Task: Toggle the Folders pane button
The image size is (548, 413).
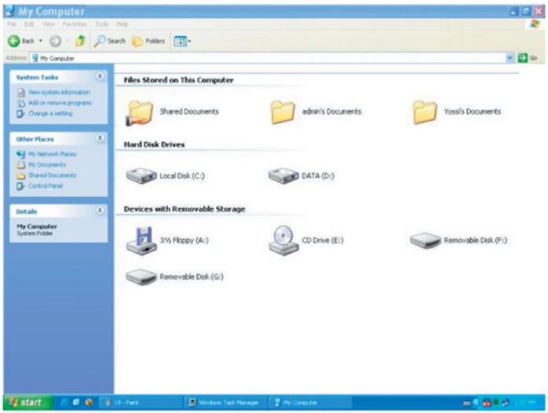Action: pos(148,42)
